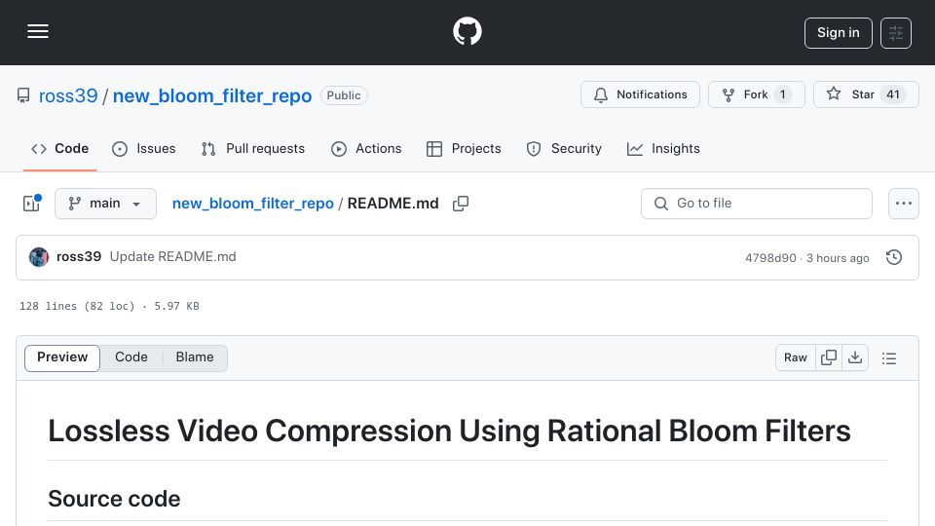Viewport: 935px width, 526px height.
Task: Switch to the Code tab
Action: click(x=59, y=148)
